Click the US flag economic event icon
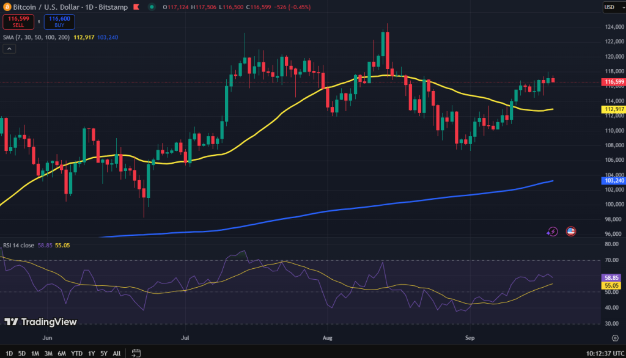 571,232
